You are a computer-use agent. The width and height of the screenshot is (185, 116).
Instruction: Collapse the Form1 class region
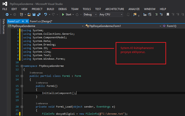point(22,76)
